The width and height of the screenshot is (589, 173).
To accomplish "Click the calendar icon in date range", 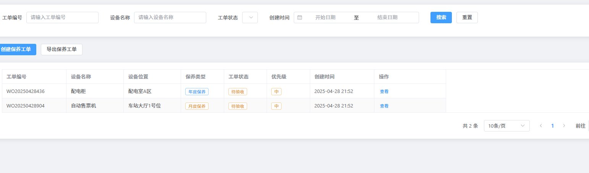I will [300, 18].
